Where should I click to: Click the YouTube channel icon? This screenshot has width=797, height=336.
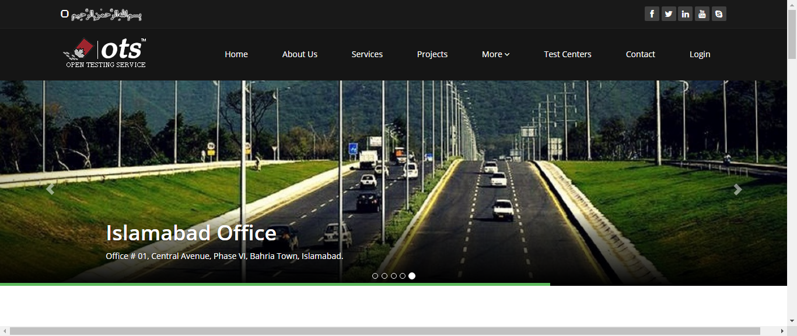point(702,13)
